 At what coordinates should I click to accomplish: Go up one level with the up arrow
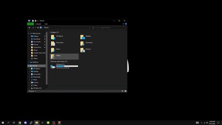coord(38,28)
